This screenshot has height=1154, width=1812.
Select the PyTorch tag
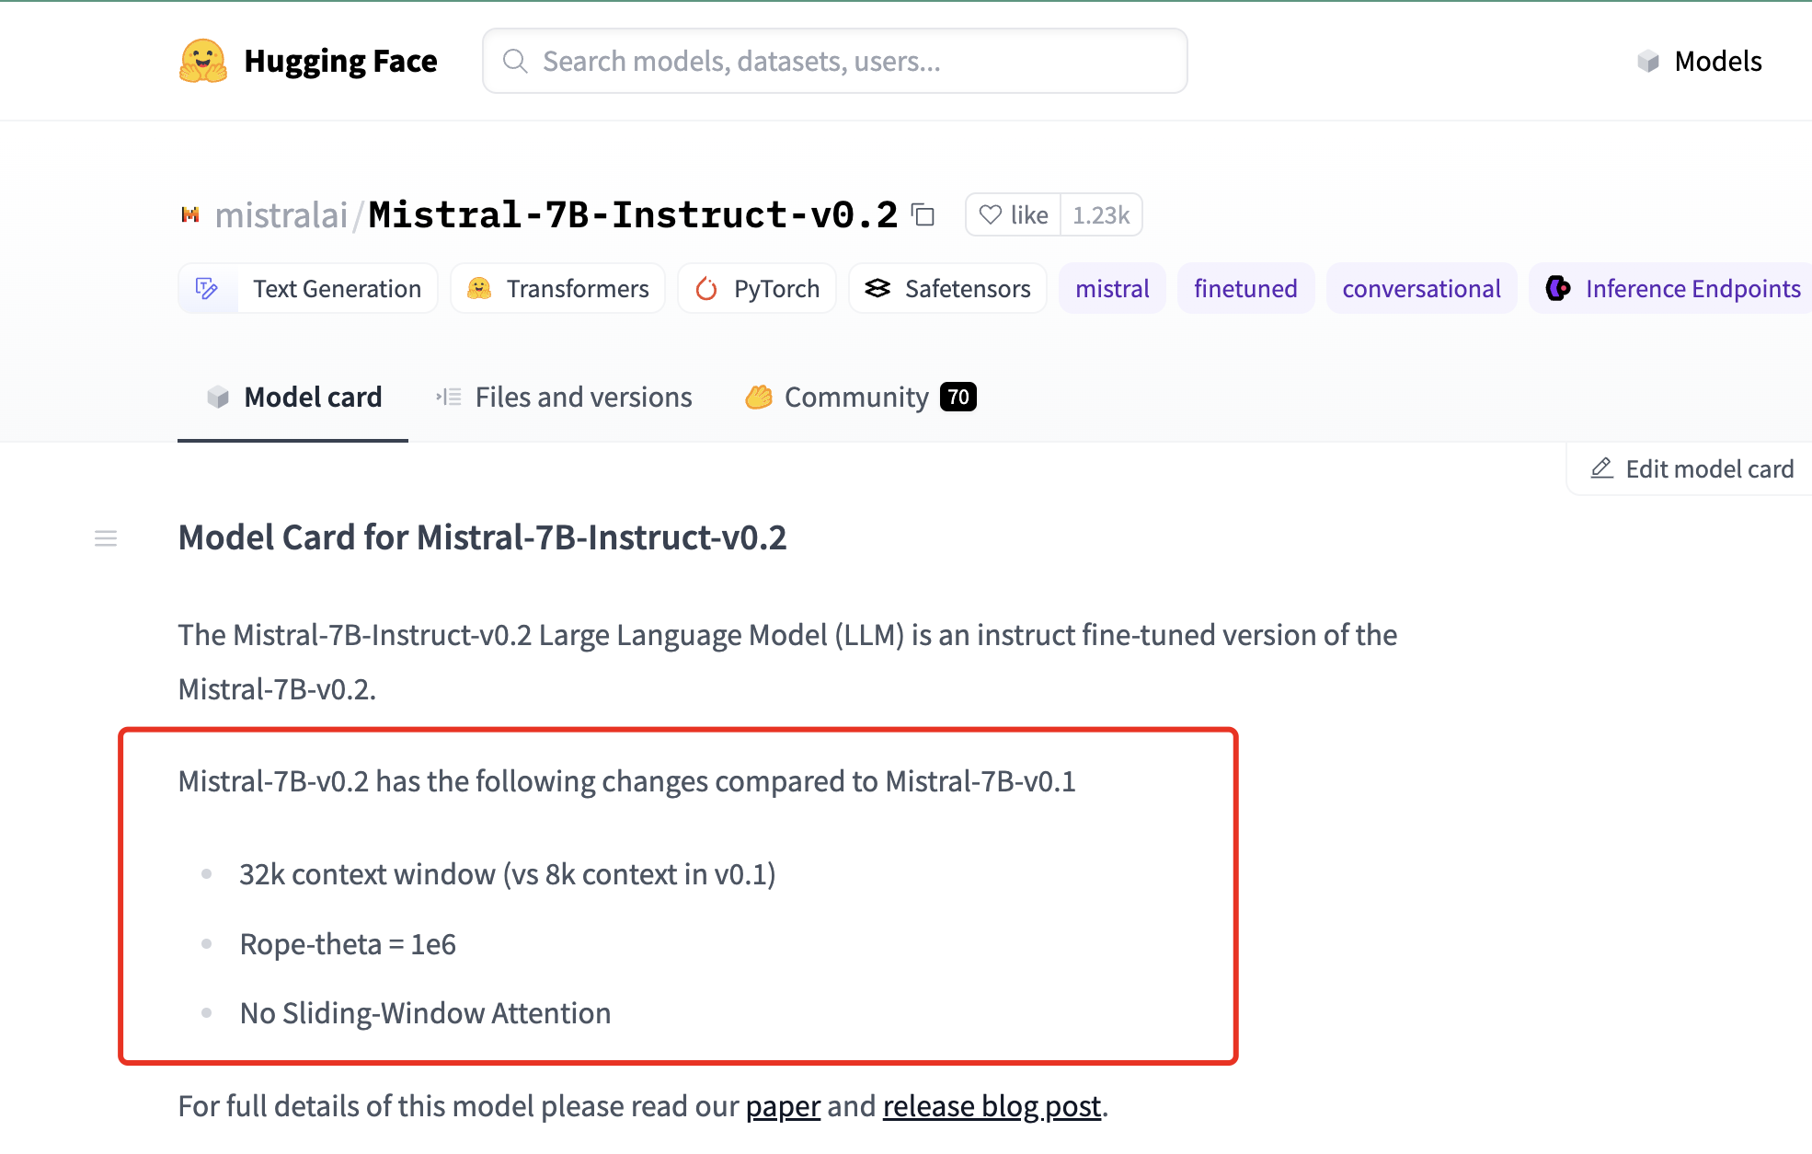click(756, 289)
